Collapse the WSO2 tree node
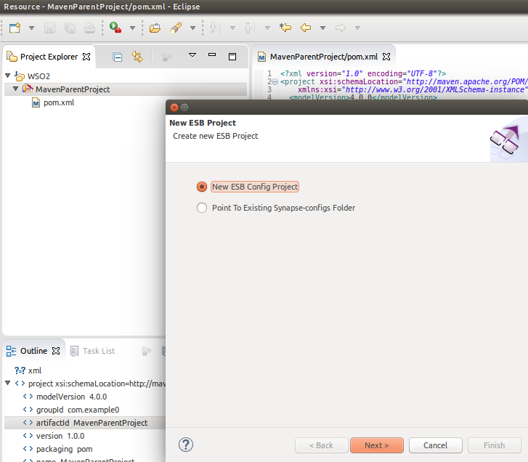 pos(8,76)
